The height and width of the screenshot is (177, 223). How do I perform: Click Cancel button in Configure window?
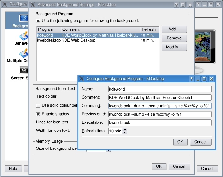207,169
